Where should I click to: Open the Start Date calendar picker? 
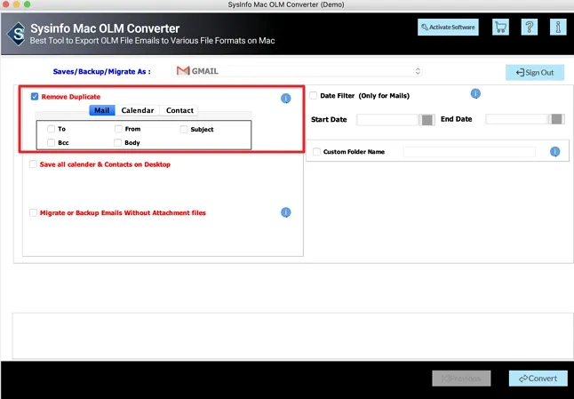[427, 120]
